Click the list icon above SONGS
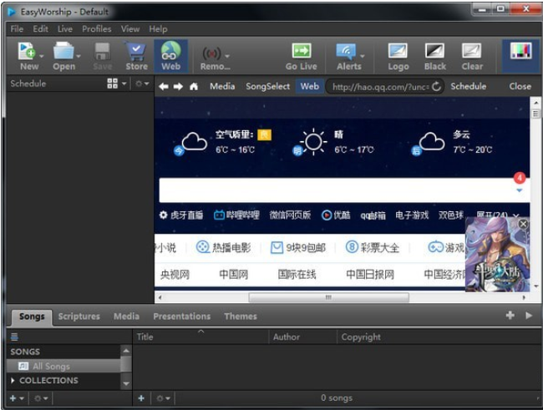 pyautogui.click(x=14, y=337)
